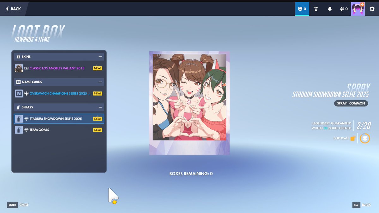Click the orange duplicate icon

[353, 138]
